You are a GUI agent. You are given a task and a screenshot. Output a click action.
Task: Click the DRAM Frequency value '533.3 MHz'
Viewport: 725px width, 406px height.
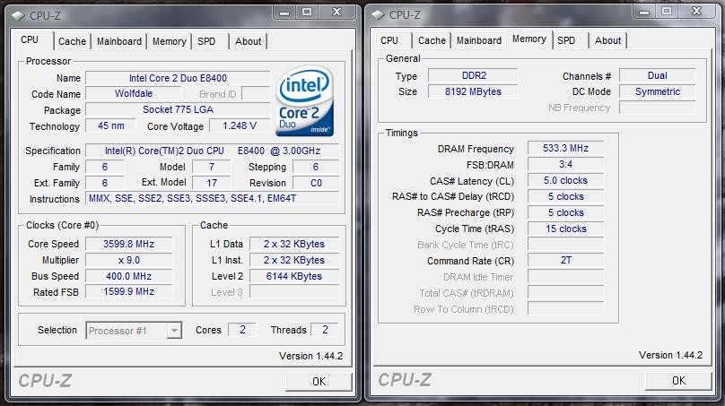pyautogui.click(x=565, y=148)
